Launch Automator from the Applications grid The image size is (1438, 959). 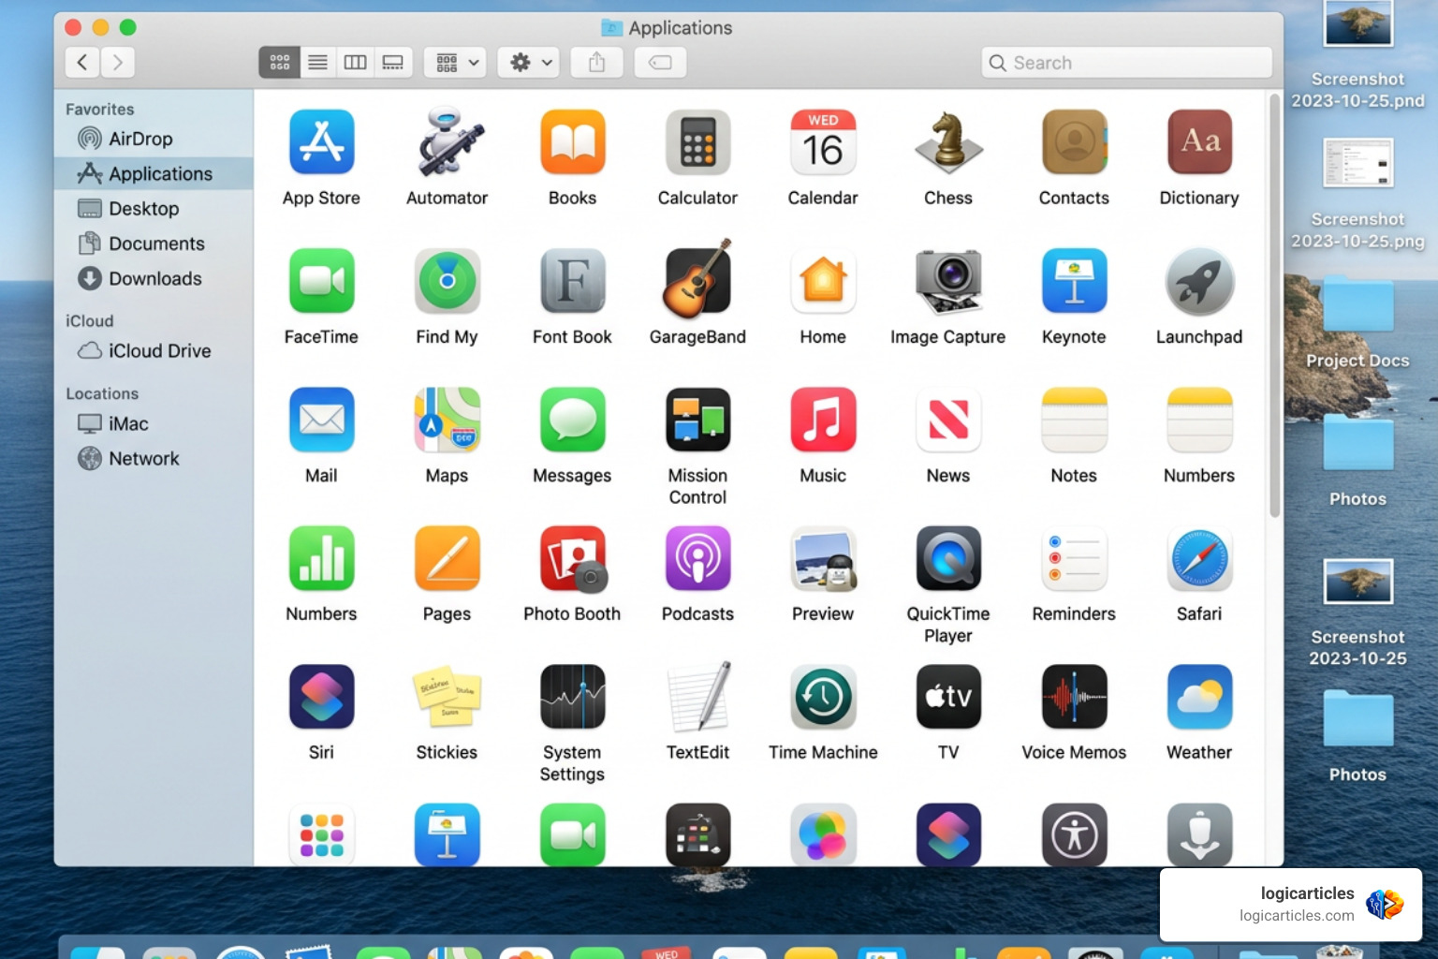point(448,142)
